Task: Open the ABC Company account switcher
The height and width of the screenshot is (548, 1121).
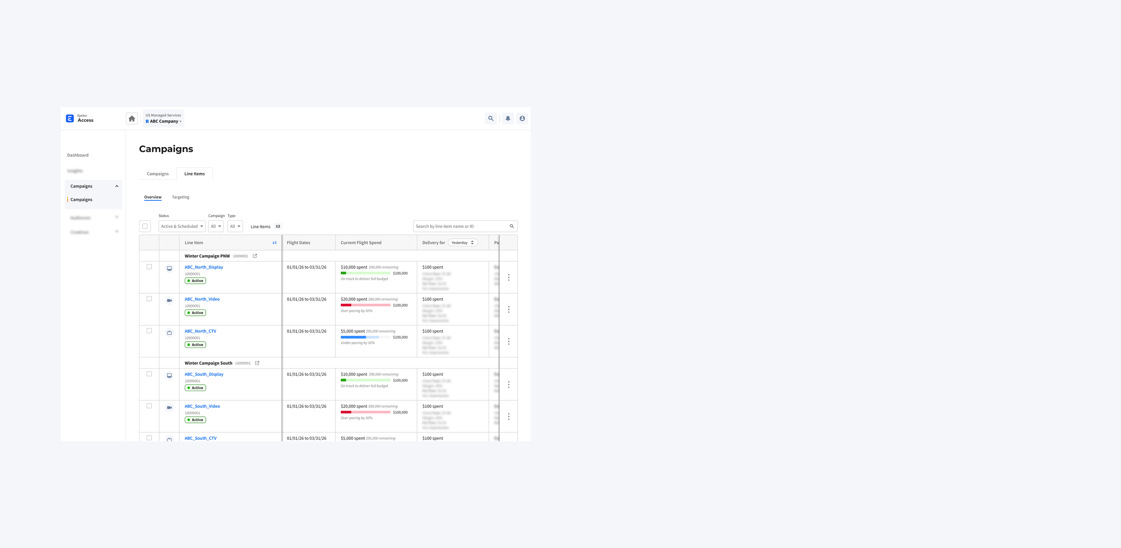Action: coord(164,121)
